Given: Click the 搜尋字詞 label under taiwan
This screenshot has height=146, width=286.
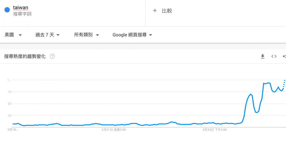Looking at the screenshot, I should [x=22, y=14].
